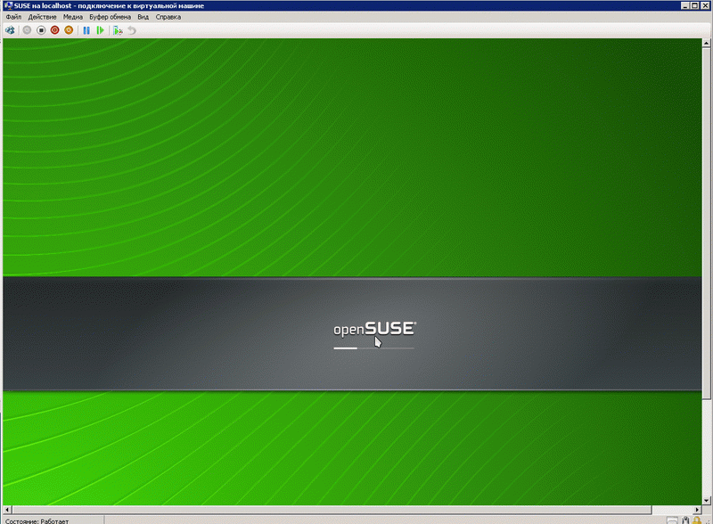This screenshot has height=524, width=713.
Task: Open the Файл menu
Action: point(13,17)
